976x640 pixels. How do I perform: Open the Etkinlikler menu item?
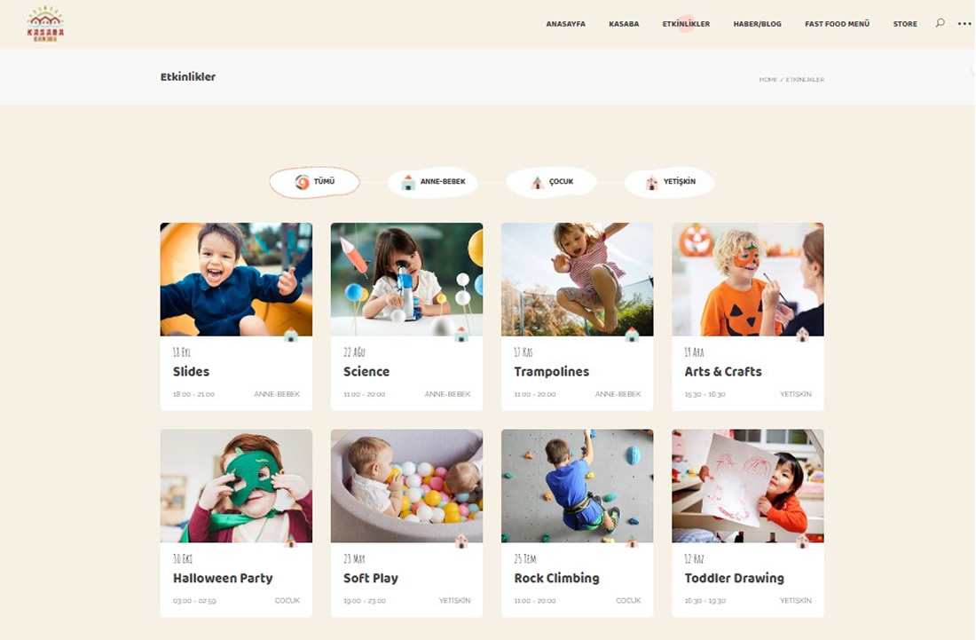686,24
